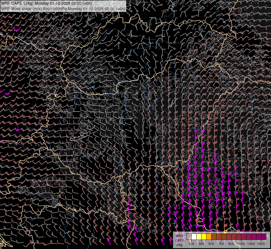Image resolution: width=271 pixels, height=249 pixels.
Task: Click the 500 label under the color bar
Action: 211,244
